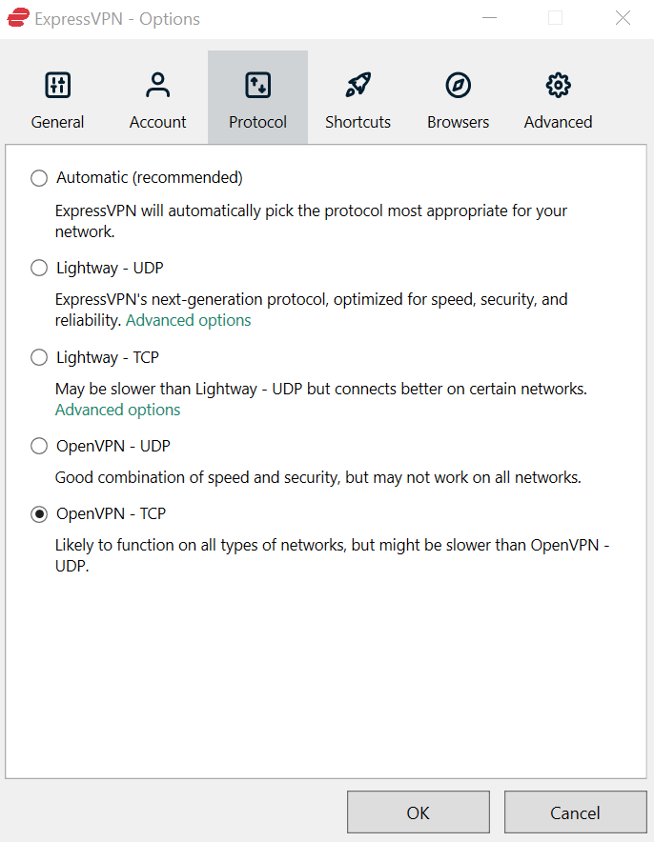
Task: Open Advanced options under Lightway - UDP
Action: [188, 320]
